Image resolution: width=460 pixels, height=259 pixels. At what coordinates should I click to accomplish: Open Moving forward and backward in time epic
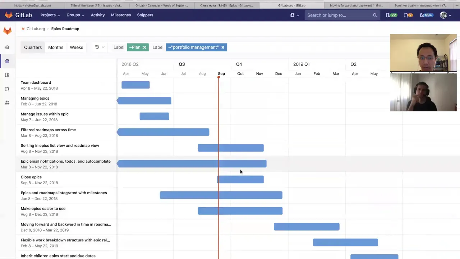pos(66,224)
